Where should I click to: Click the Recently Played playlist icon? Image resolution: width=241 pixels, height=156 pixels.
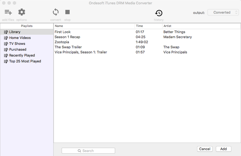pyautogui.click(x=6, y=55)
